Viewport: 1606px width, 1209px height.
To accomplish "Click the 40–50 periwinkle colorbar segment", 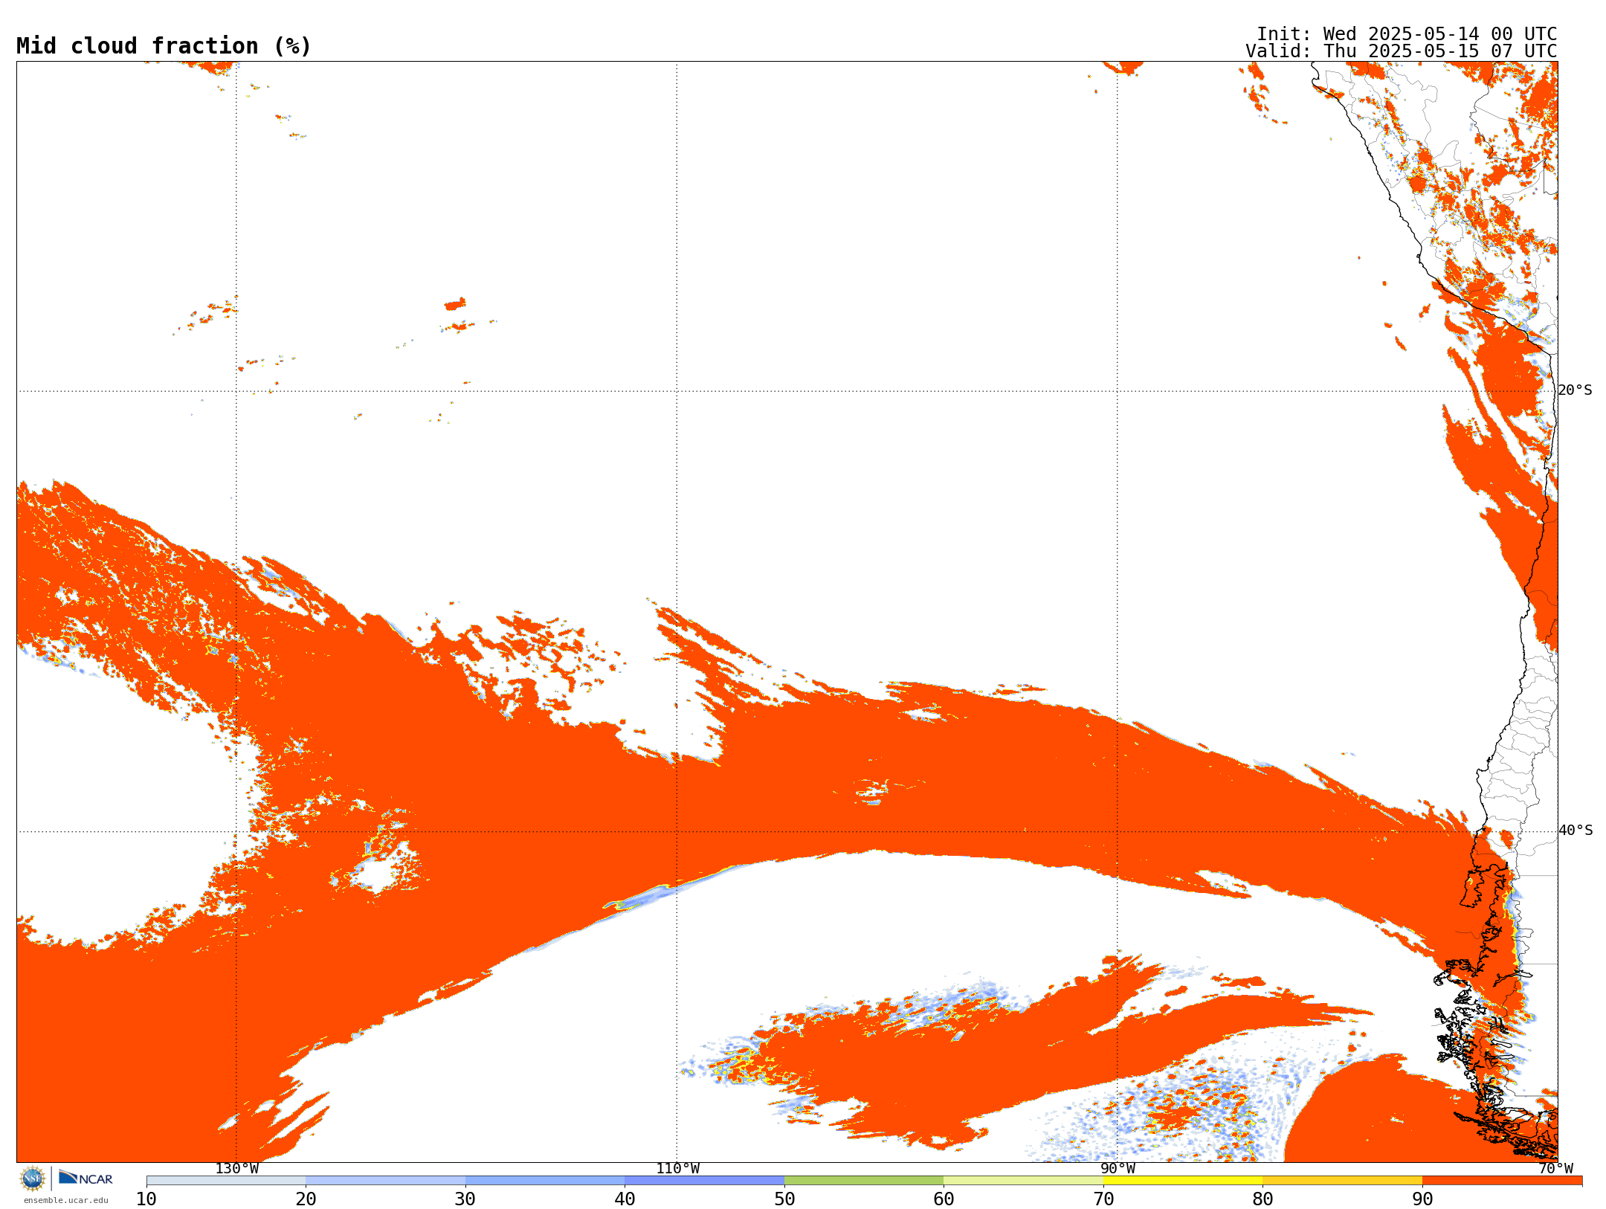I will [x=704, y=1181].
